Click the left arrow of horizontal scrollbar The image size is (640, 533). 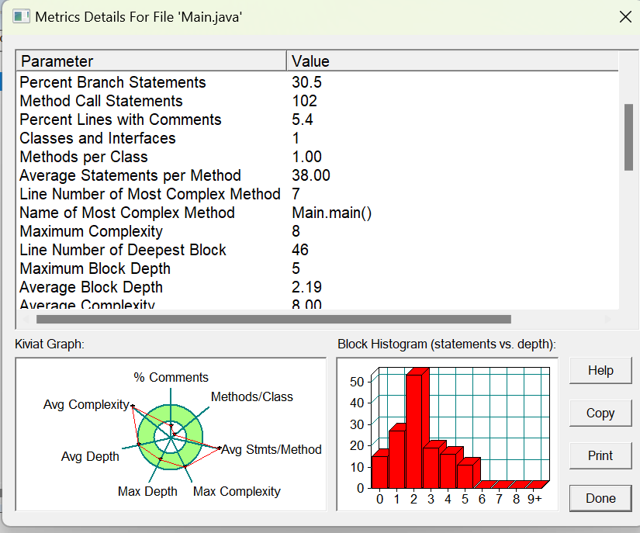(x=26, y=319)
